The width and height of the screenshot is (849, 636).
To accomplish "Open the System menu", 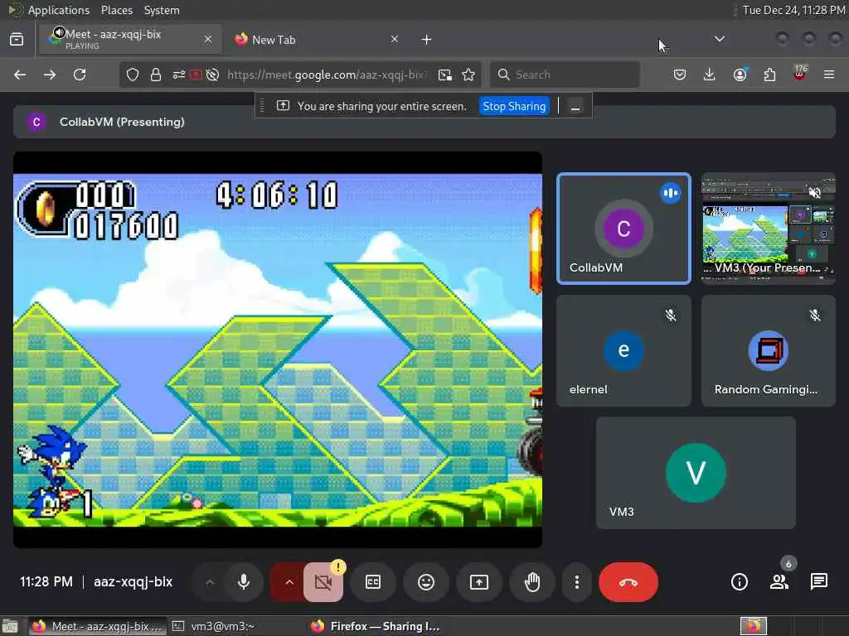I will point(162,10).
